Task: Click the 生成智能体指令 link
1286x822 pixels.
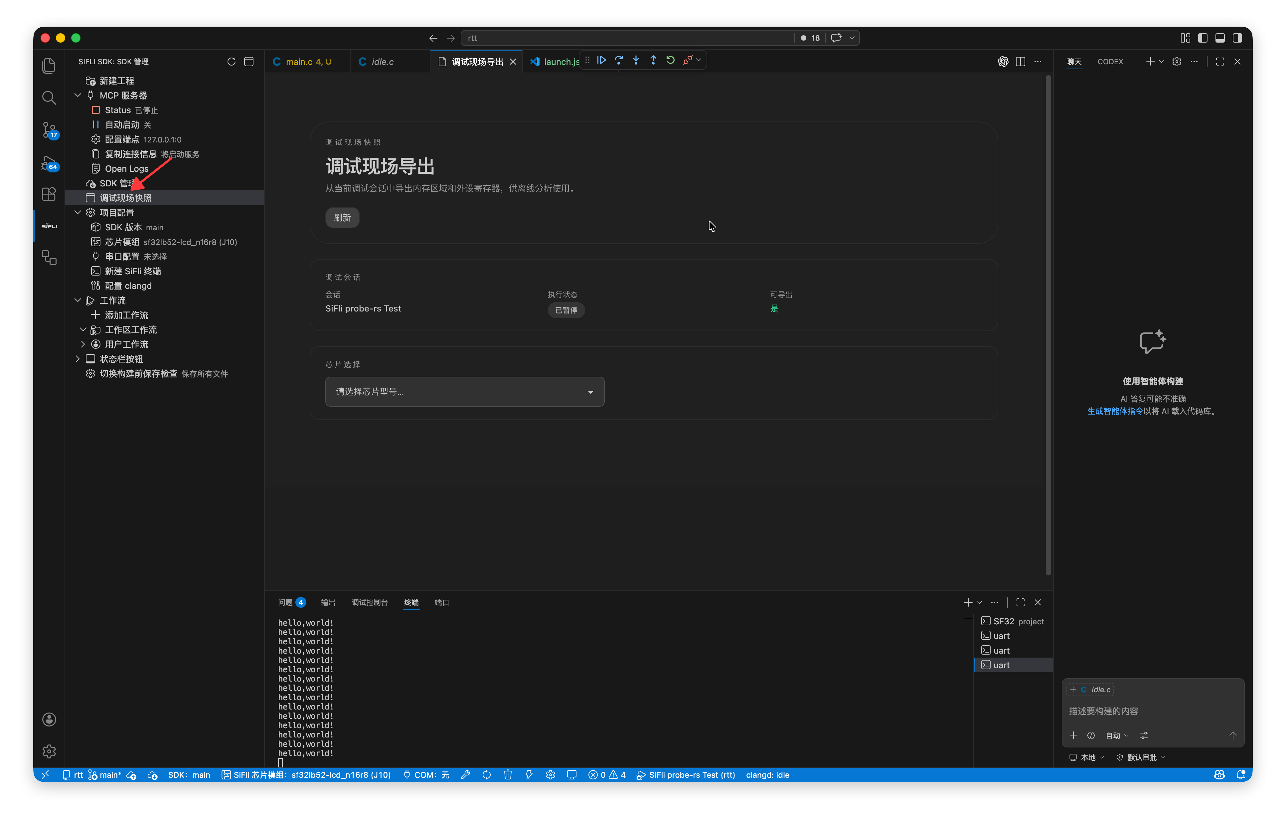Action: click(x=1115, y=411)
